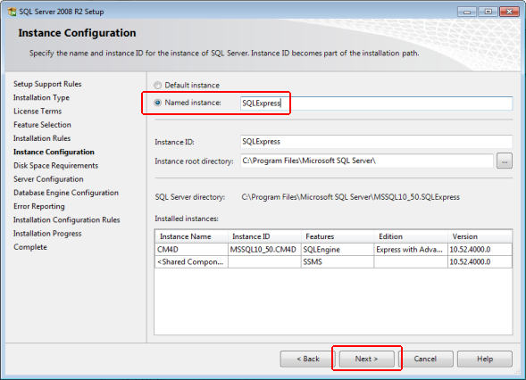Click the Feature Selection step
This screenshot has width=526, height=380.
(42, 125)
